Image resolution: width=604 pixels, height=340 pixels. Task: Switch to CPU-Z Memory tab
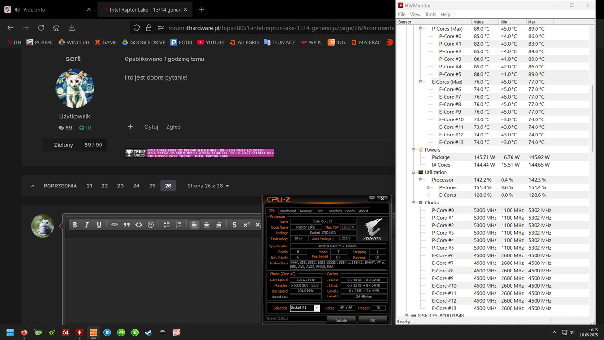(306, 211)
